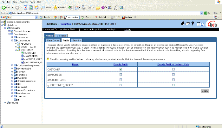Enable indirect calls audit for getADDRESS

tap(173, 74)
